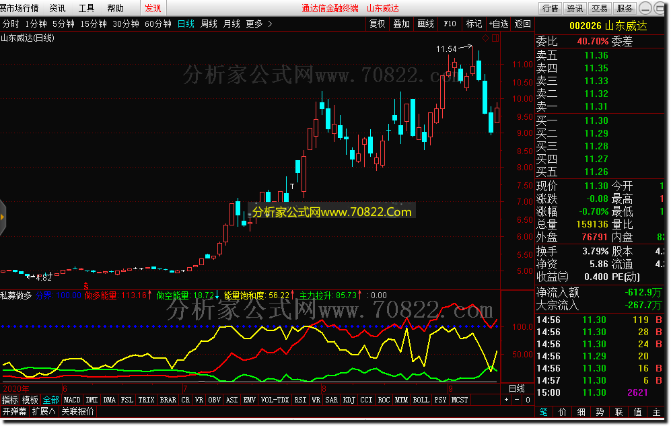This screenshot has height=426, width=671.
Task: Switch indicator to MACD
Action: click(x=72, y=400)
